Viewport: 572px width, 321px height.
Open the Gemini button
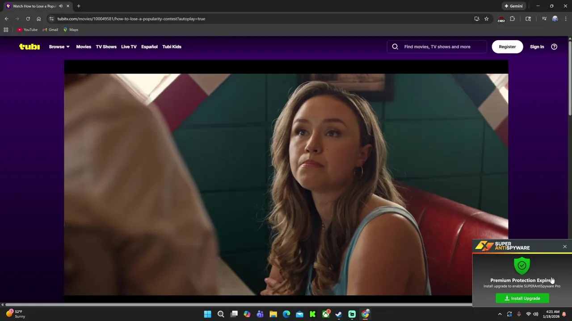513,6
